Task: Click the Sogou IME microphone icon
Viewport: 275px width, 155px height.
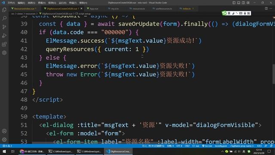Action: point(245,13)
